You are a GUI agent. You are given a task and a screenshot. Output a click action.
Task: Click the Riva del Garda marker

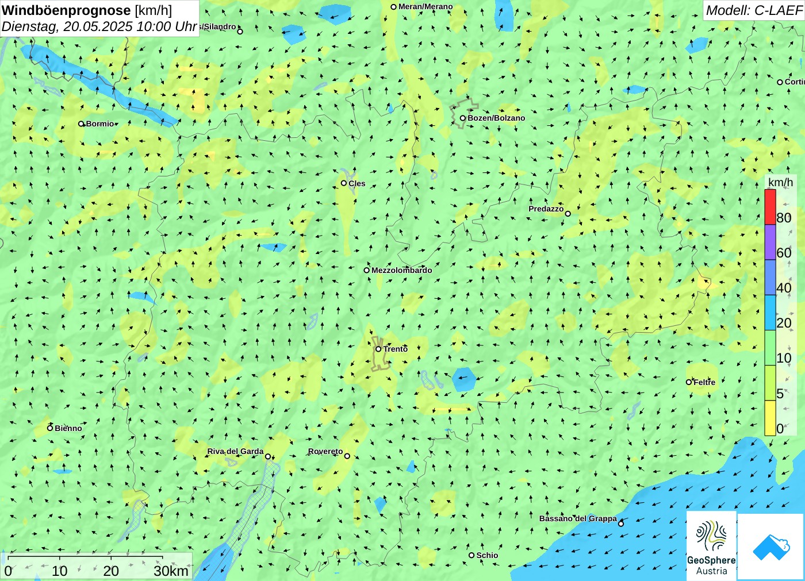pos(268,457)
